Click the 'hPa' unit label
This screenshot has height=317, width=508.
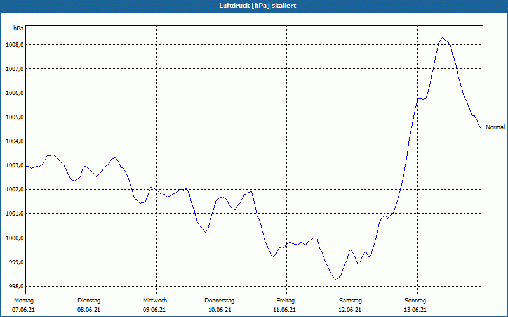(18, 29)
